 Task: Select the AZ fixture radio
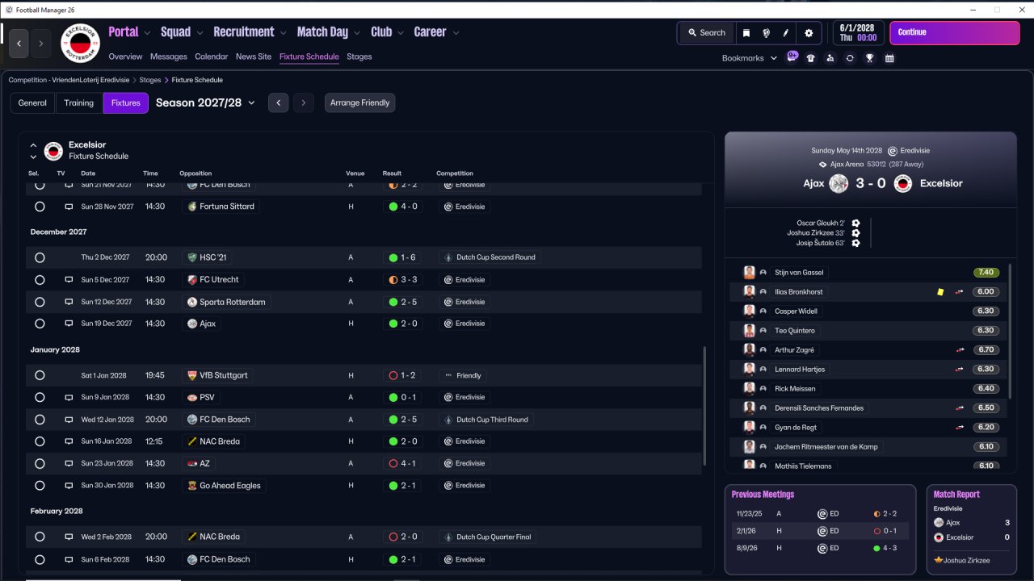coord(40,464)
